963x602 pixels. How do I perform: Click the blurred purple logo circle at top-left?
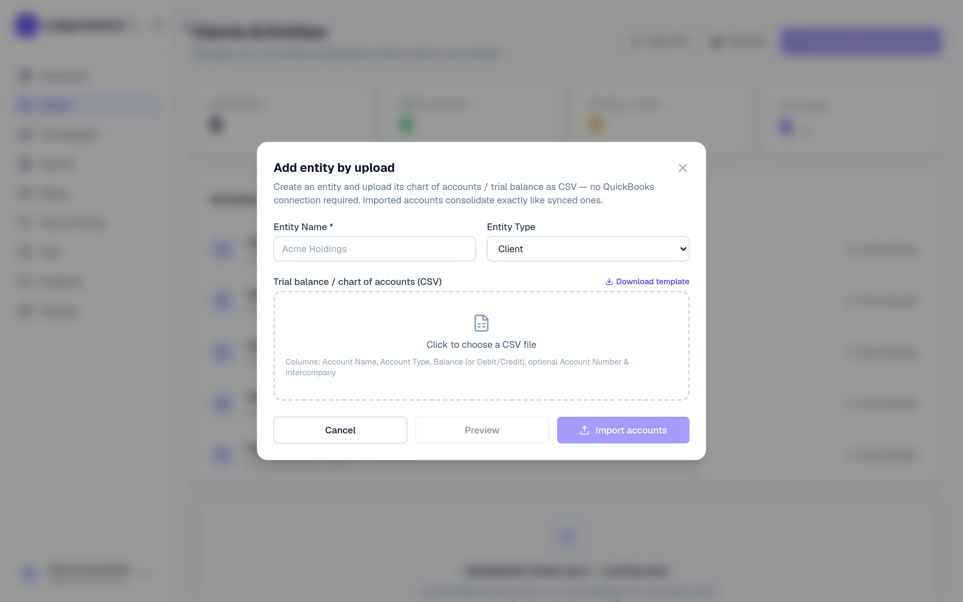[27, 25]
